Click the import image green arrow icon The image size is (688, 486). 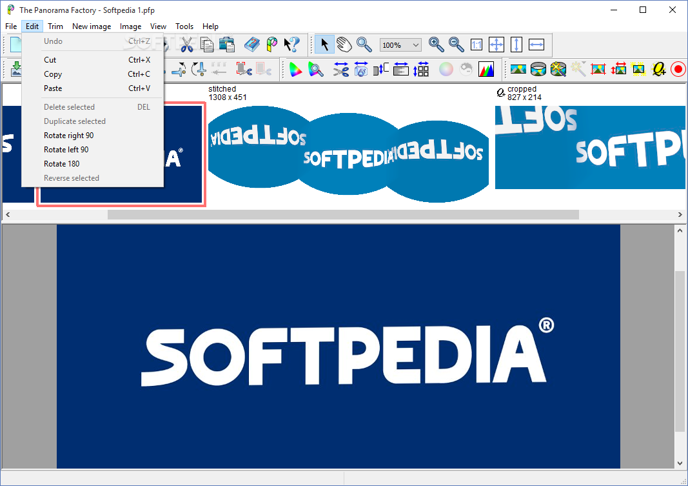(x=16, y=69)
